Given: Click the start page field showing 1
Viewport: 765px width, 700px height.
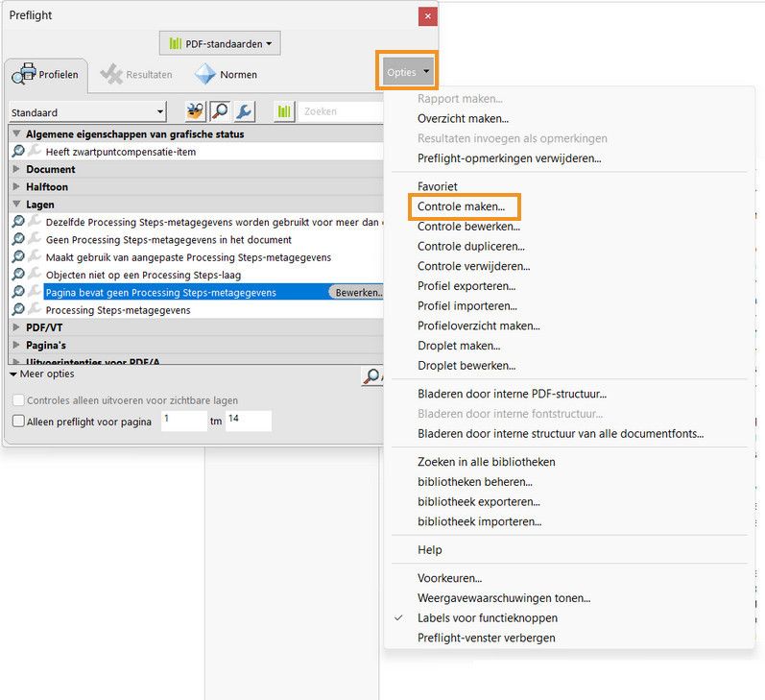Looking at the screenshot, I should [x=184, y=421].
